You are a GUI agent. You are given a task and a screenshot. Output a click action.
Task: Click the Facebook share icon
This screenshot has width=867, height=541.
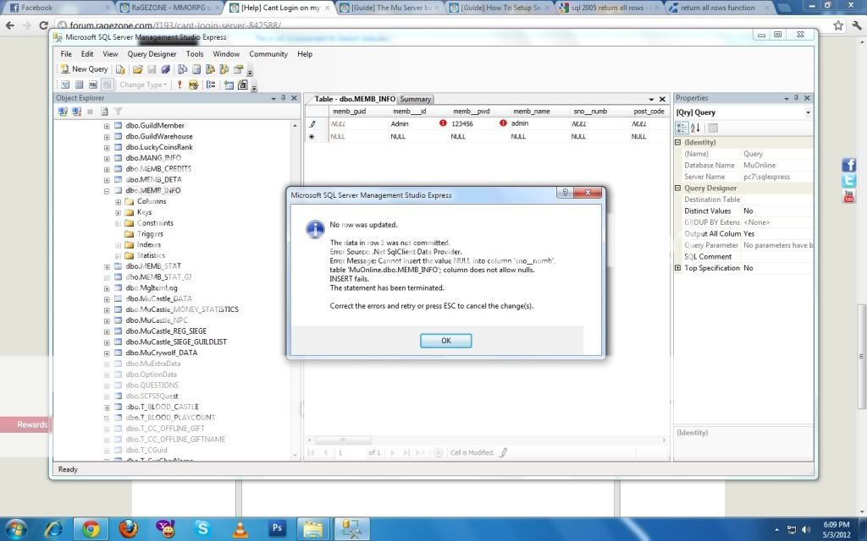coord(848,165)
